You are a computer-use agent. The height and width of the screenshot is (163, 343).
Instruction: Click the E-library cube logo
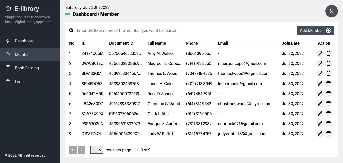(8, 9)
